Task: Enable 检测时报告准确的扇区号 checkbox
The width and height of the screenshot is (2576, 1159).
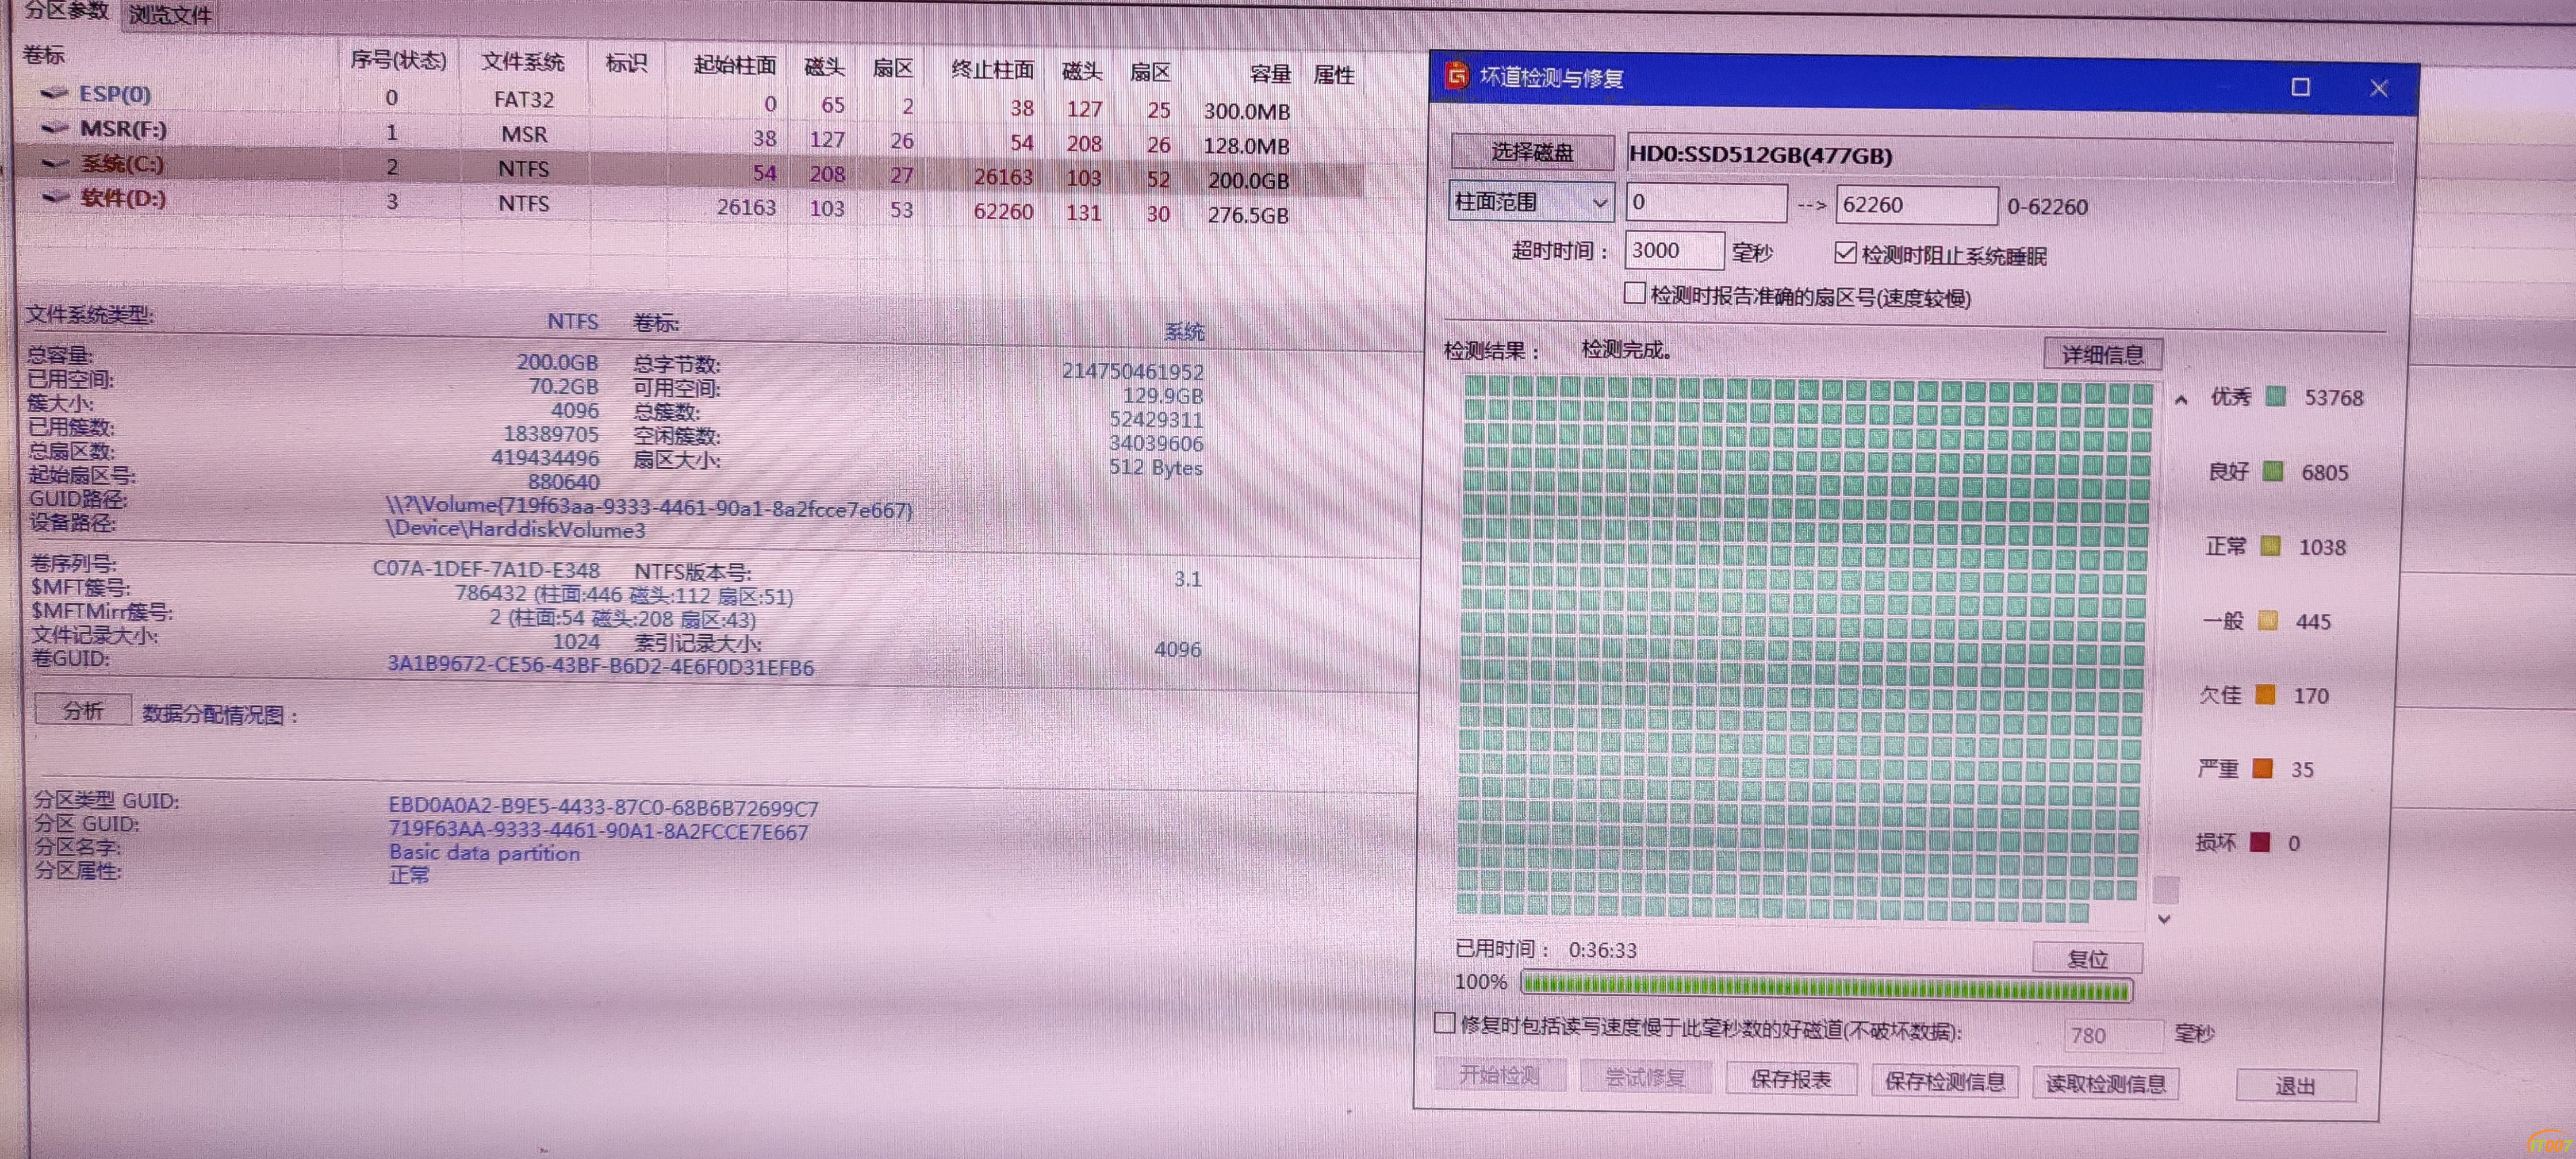Action: (x=1634, y=294)
